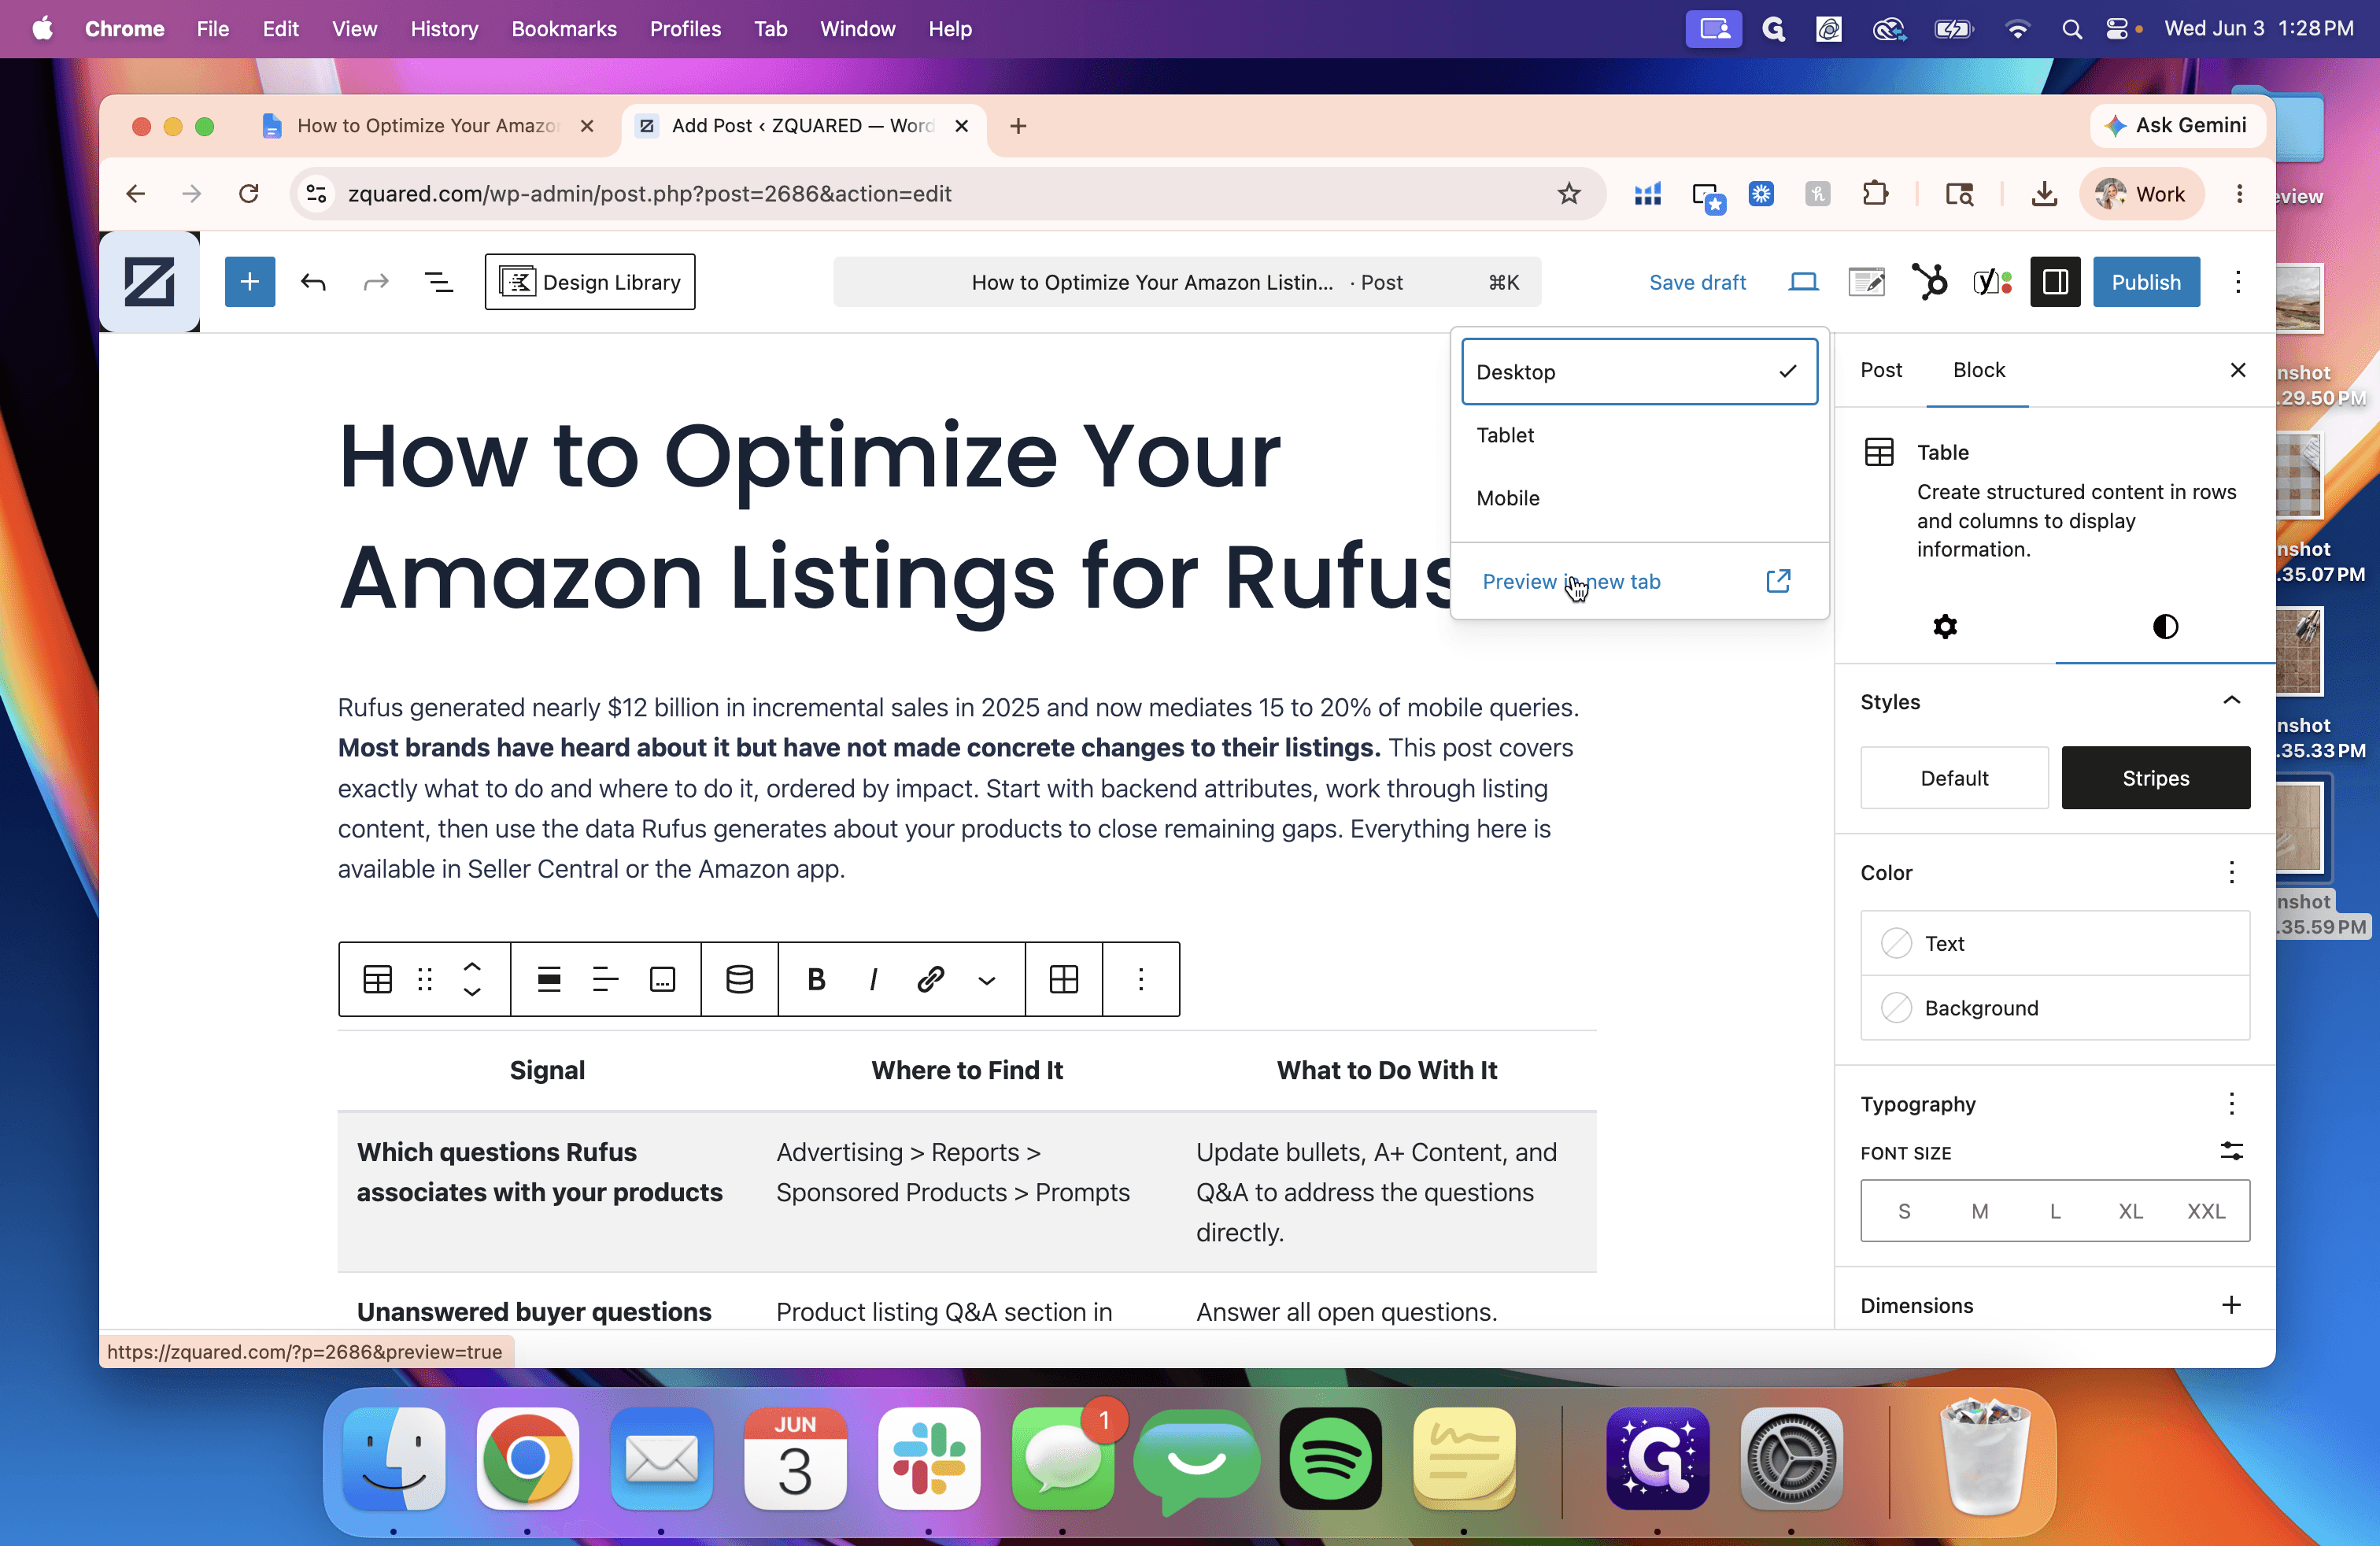Open Spotify from the Dock
Viewport: 2380px width, 1546px height.
(x=1330, y=1459)
